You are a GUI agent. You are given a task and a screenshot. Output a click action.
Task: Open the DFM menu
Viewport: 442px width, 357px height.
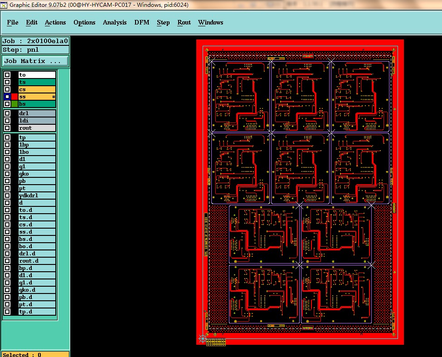pos(142,23)
